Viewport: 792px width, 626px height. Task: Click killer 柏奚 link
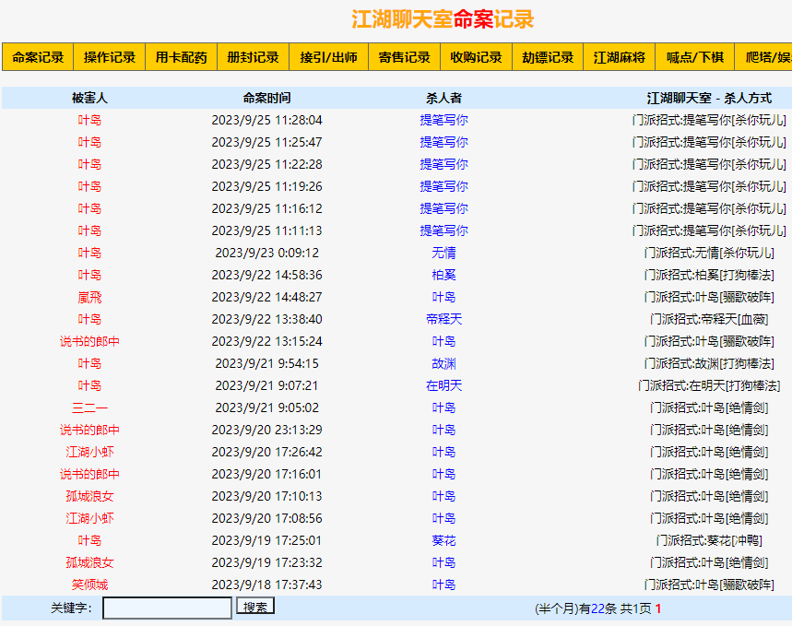coord(444,275)
